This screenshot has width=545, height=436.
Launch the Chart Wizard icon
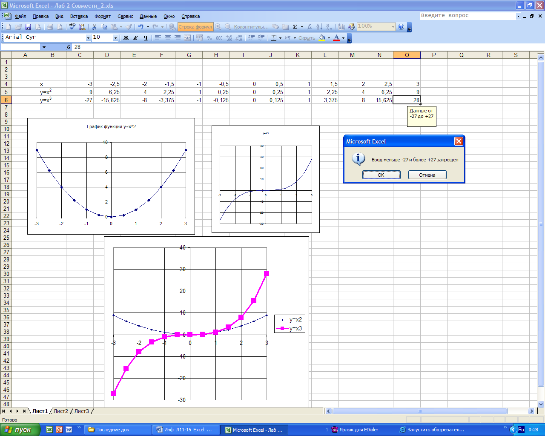(x=341, y=27)
